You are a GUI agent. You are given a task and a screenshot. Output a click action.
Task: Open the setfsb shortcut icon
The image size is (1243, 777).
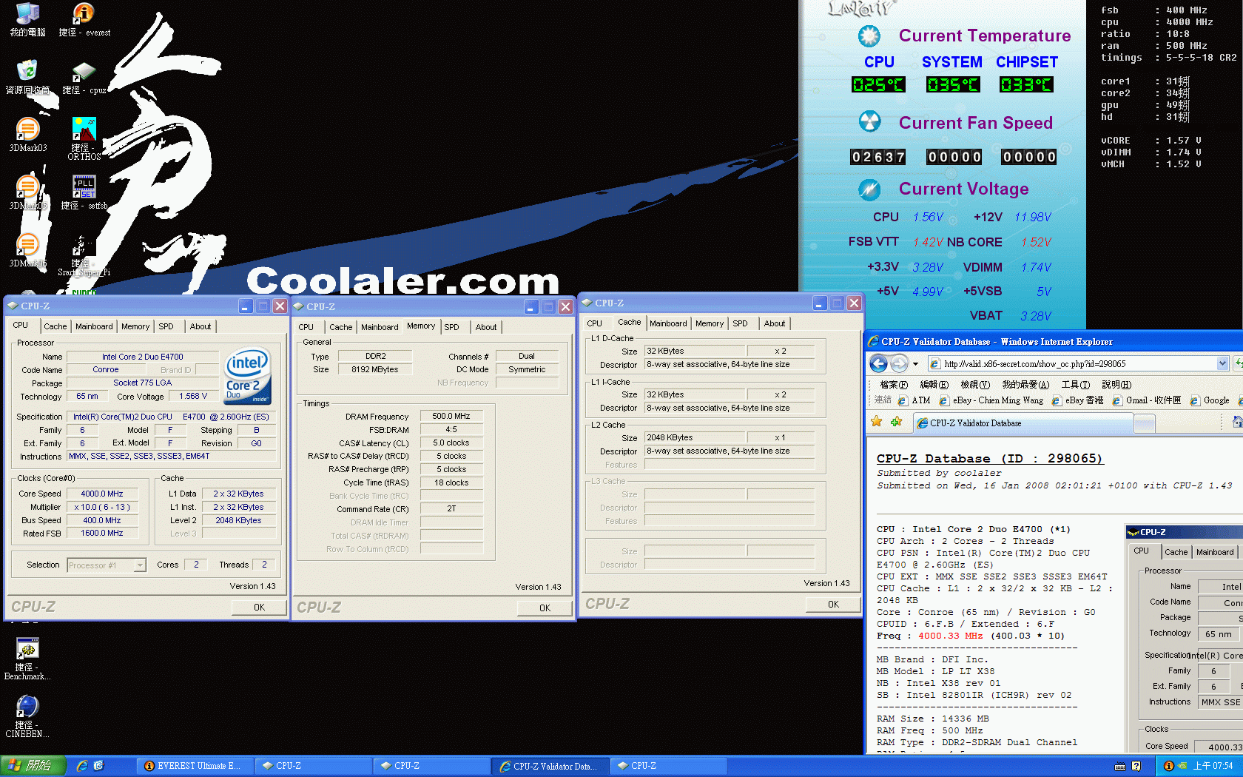tap(84, 193)
